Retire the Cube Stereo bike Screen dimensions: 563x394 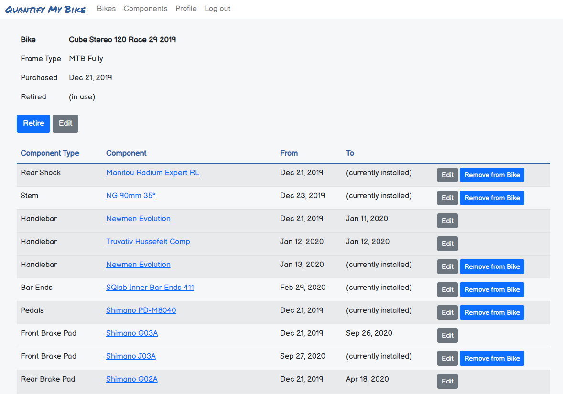(33, 123)
